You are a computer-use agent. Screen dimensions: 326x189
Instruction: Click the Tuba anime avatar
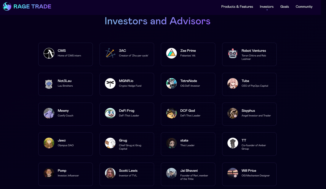pyautogui.click(x=233, y=83)
